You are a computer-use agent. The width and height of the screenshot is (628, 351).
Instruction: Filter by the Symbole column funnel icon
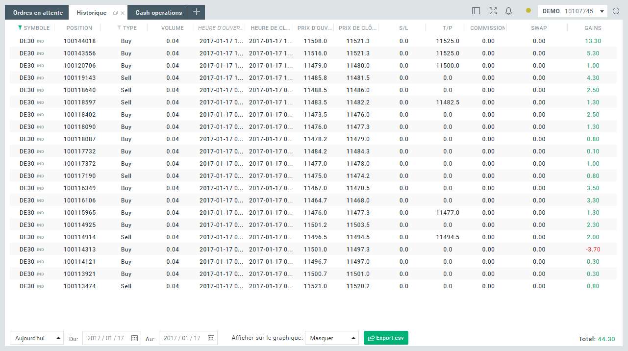(x=20, y=28)
